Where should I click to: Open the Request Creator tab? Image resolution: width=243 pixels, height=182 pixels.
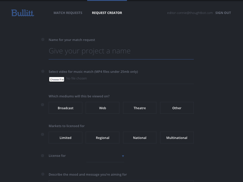[107, 13]
